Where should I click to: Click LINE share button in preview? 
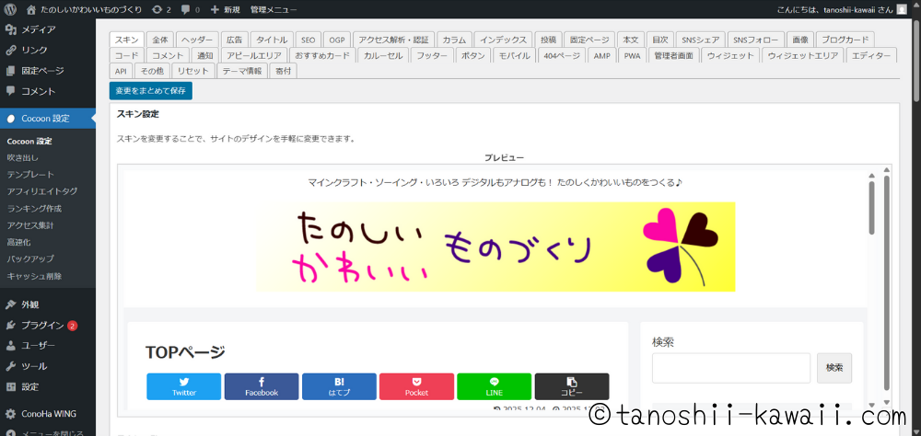click(x=494, y=386)
